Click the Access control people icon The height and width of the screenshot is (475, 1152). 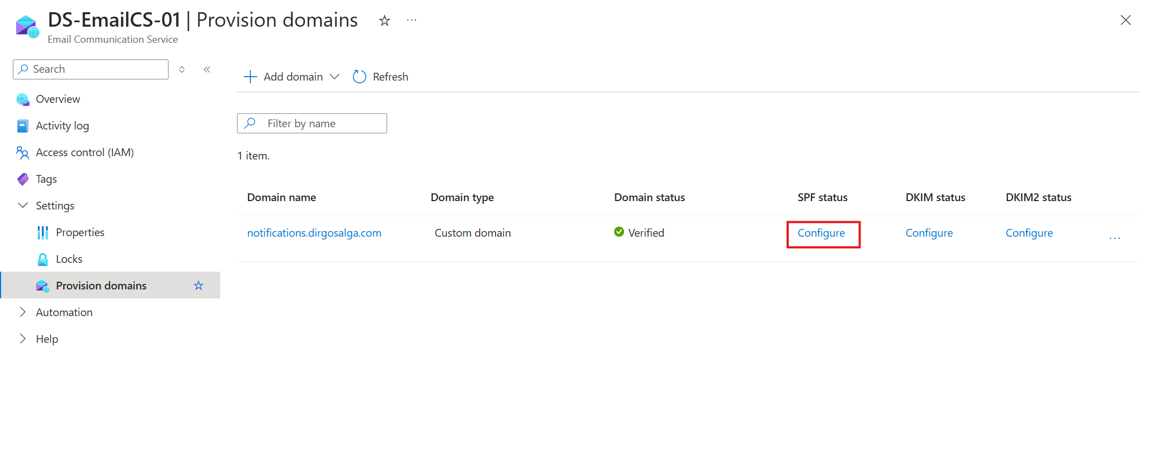[23, 153]
